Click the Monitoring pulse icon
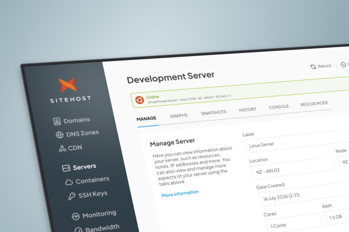The image size is (349, 232). coord(75,216)
